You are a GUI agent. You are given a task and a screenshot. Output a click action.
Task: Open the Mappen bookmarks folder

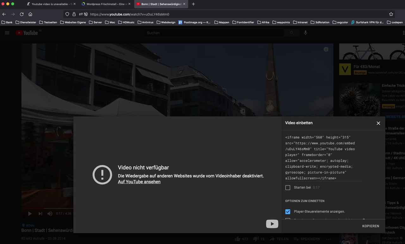[x=222, y=22]
